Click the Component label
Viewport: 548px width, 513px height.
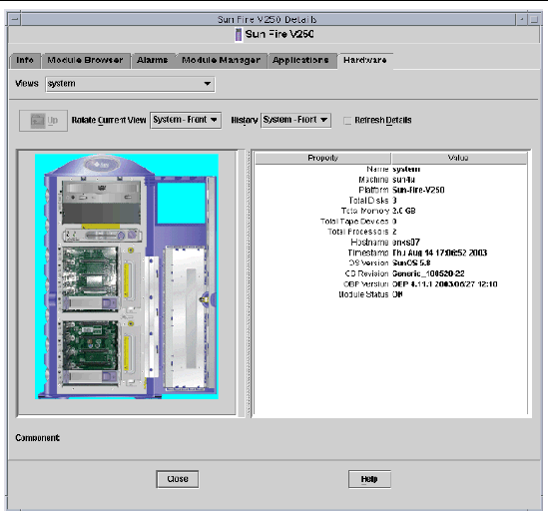pyautogui.click(x=37, y=438)
